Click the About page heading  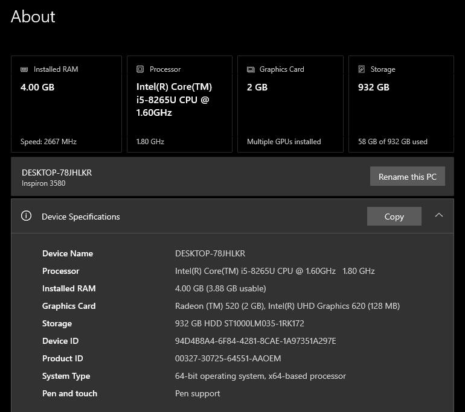point(33,16)
